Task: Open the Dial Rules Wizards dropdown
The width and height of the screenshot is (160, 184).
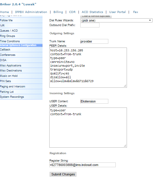Action: pyautogui.click(x=116, y=20)
